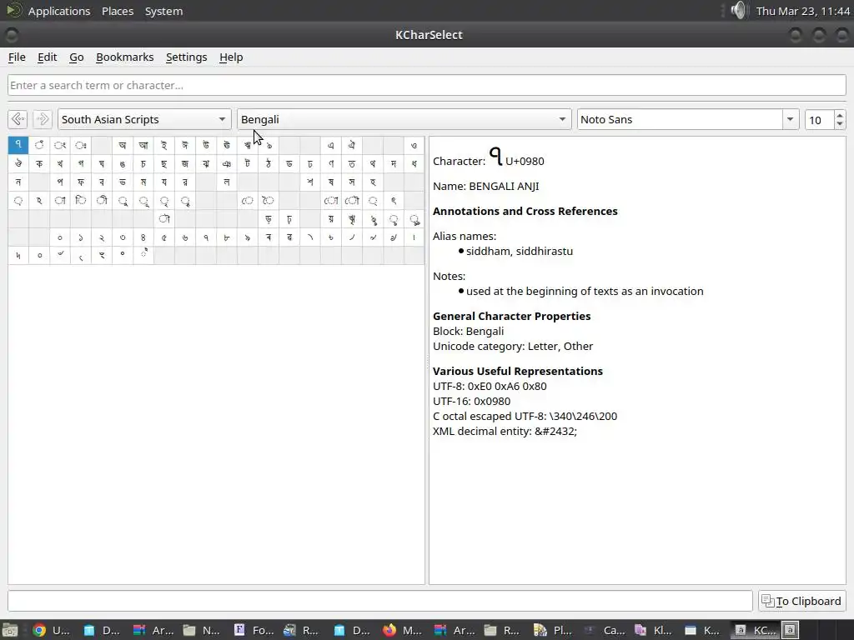Open the Fo... font app taskbar entry

click(x=254, y=630)
